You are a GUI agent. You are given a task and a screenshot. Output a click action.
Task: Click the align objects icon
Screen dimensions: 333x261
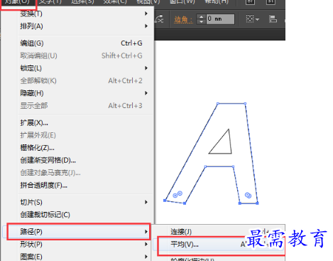(273, 19)
